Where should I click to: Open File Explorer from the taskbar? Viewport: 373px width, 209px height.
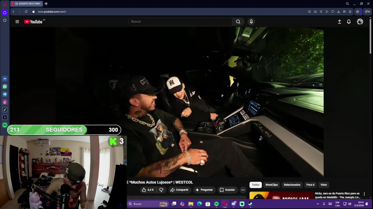click(x=191, y=204)
